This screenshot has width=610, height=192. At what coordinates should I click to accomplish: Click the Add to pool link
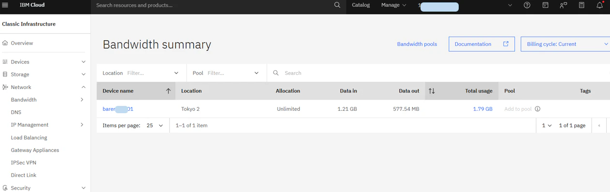pos(518,109)
